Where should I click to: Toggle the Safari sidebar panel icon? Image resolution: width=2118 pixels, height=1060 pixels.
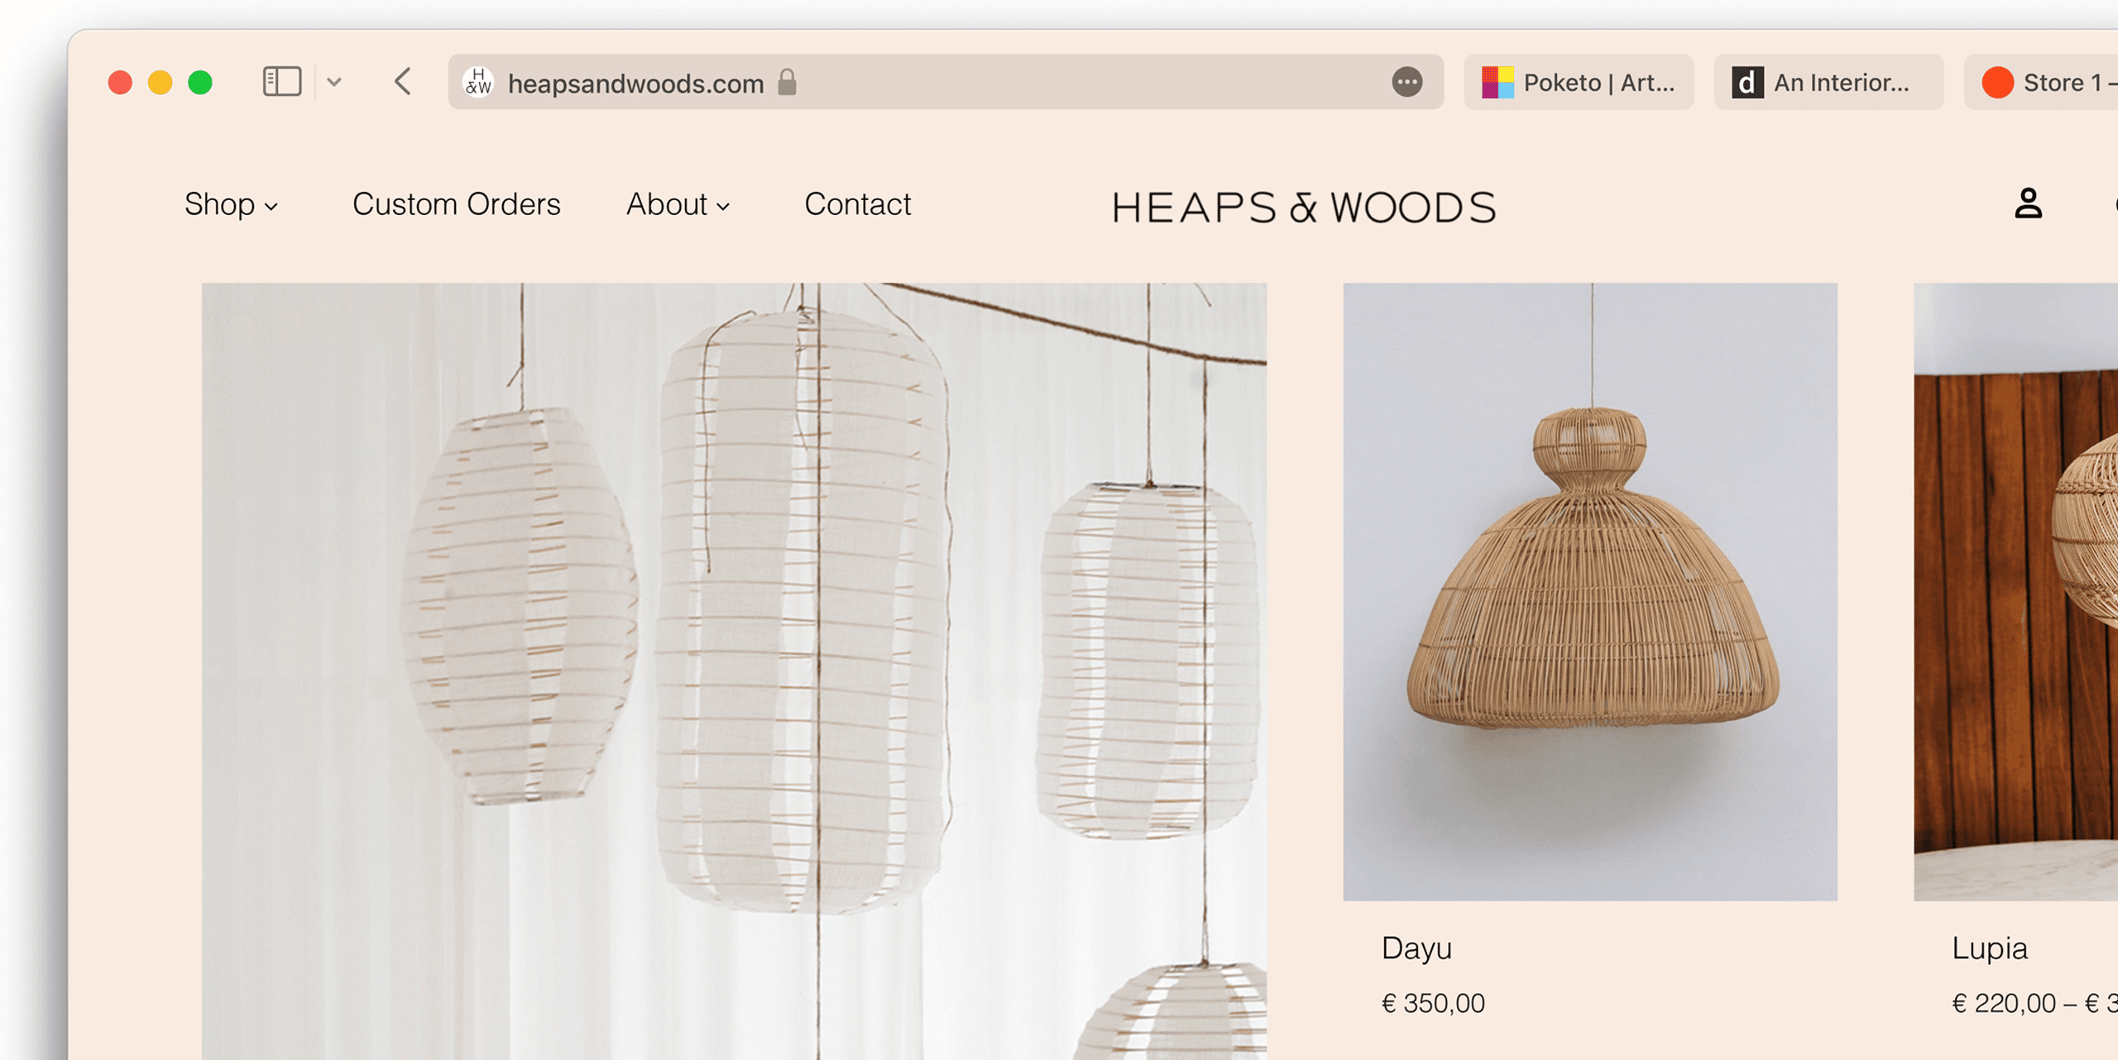point(281,82)
